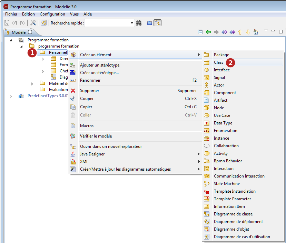This screenshot has height=243, width=286.
Task: Create an Enumeration element
Action: [x=243, y=131]
